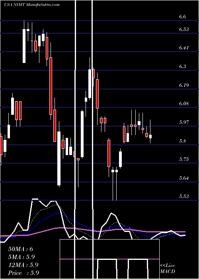
Task: Click the <<Live MACD label
Action: pos(168,269)
